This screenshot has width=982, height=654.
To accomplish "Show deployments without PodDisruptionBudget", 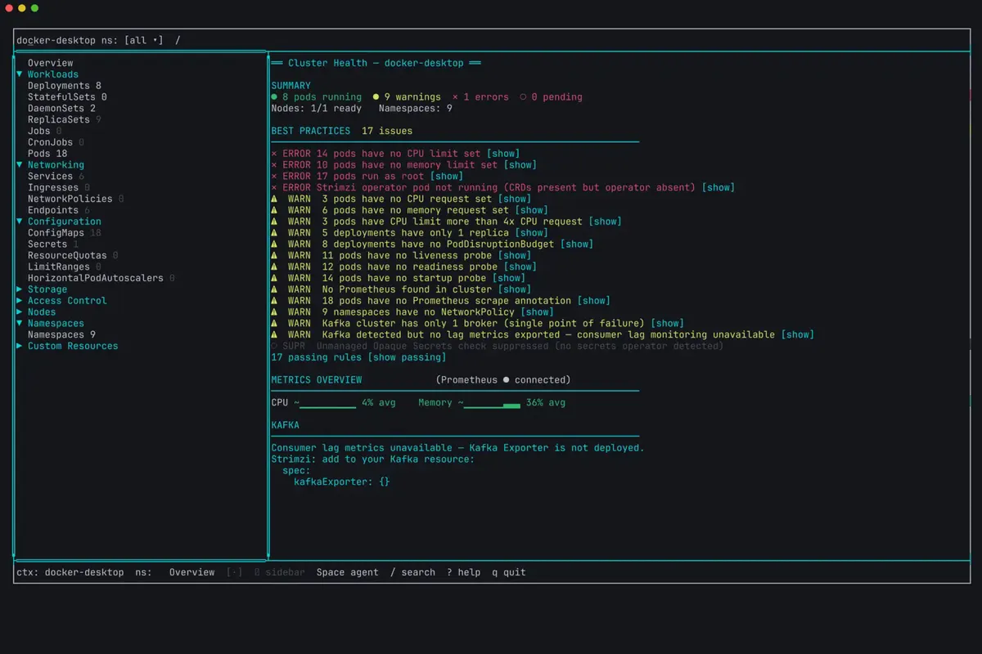I will [x=577, y=244].
